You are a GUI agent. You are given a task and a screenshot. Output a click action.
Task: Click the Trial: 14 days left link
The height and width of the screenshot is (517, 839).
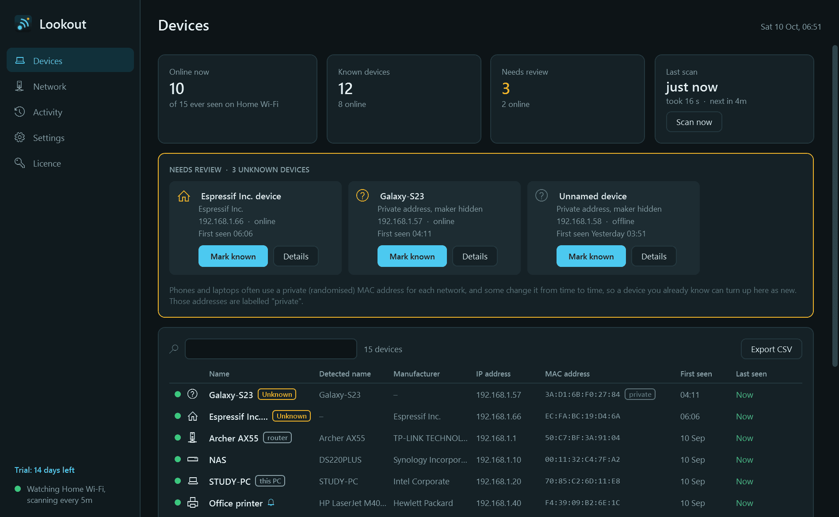coord(44,470)
